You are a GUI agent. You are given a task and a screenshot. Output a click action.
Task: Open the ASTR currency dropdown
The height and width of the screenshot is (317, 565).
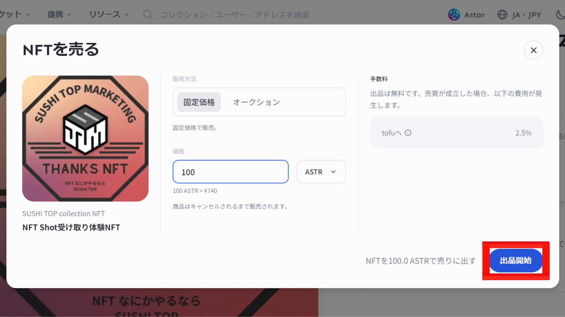[x=321, y=172]
